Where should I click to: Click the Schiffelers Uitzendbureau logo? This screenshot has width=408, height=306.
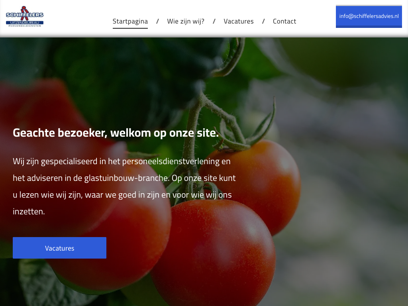[25, 16]
